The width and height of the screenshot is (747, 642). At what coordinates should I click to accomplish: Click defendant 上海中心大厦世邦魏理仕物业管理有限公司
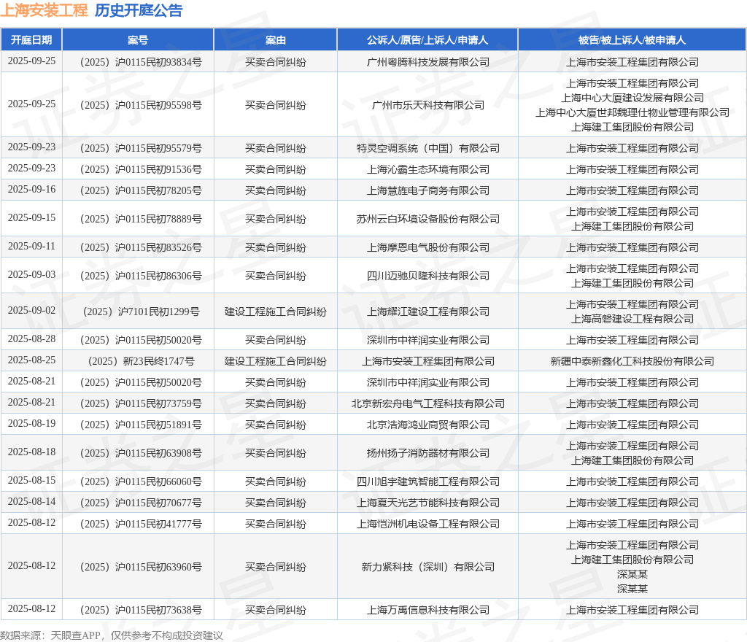(x=632, y=113)
